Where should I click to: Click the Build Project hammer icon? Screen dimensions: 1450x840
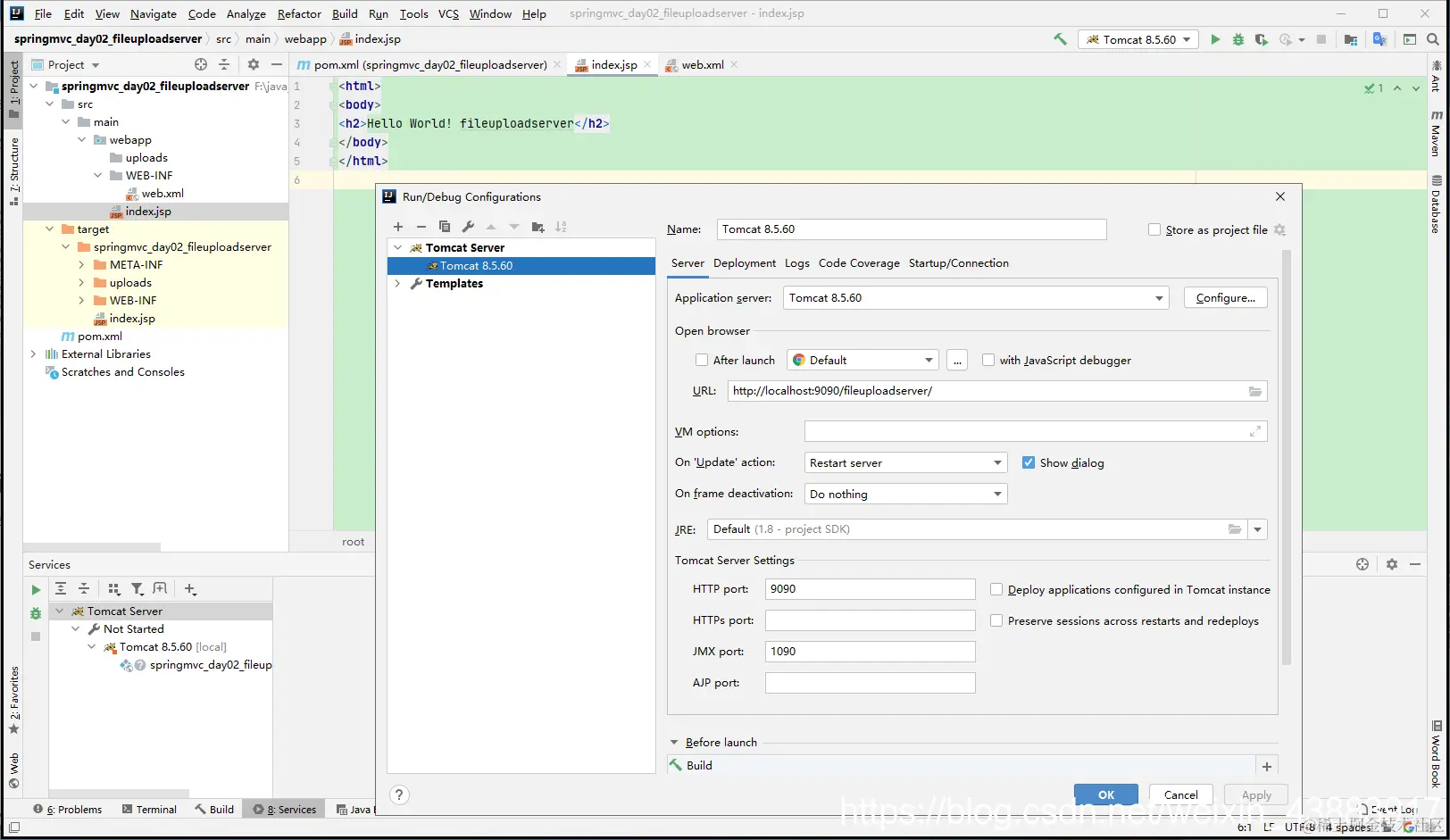click(1060, 39)
